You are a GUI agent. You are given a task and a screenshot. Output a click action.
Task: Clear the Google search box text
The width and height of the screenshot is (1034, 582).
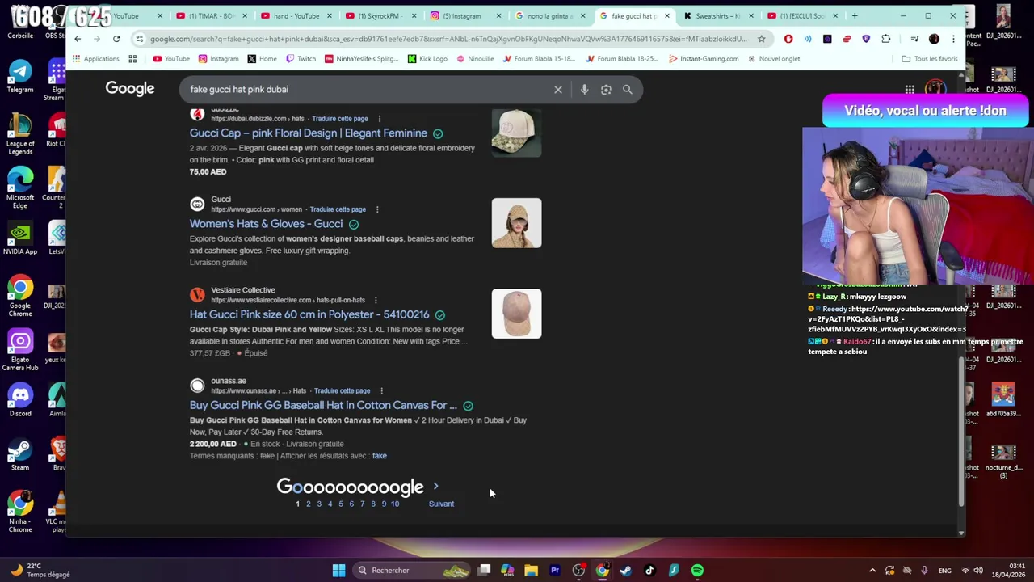pyautogui.click(x=558, y=90)
